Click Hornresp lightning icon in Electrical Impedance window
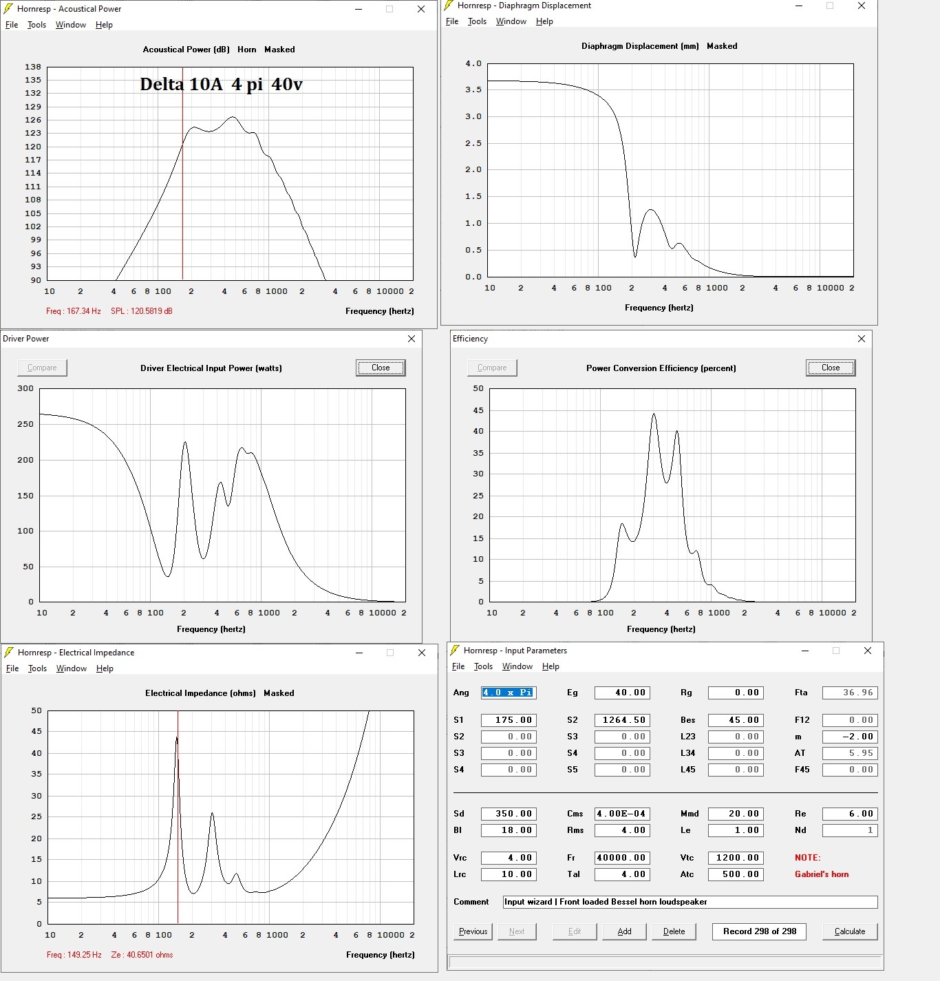The width and height of the screenshot is (940, 981). point(9,653)
